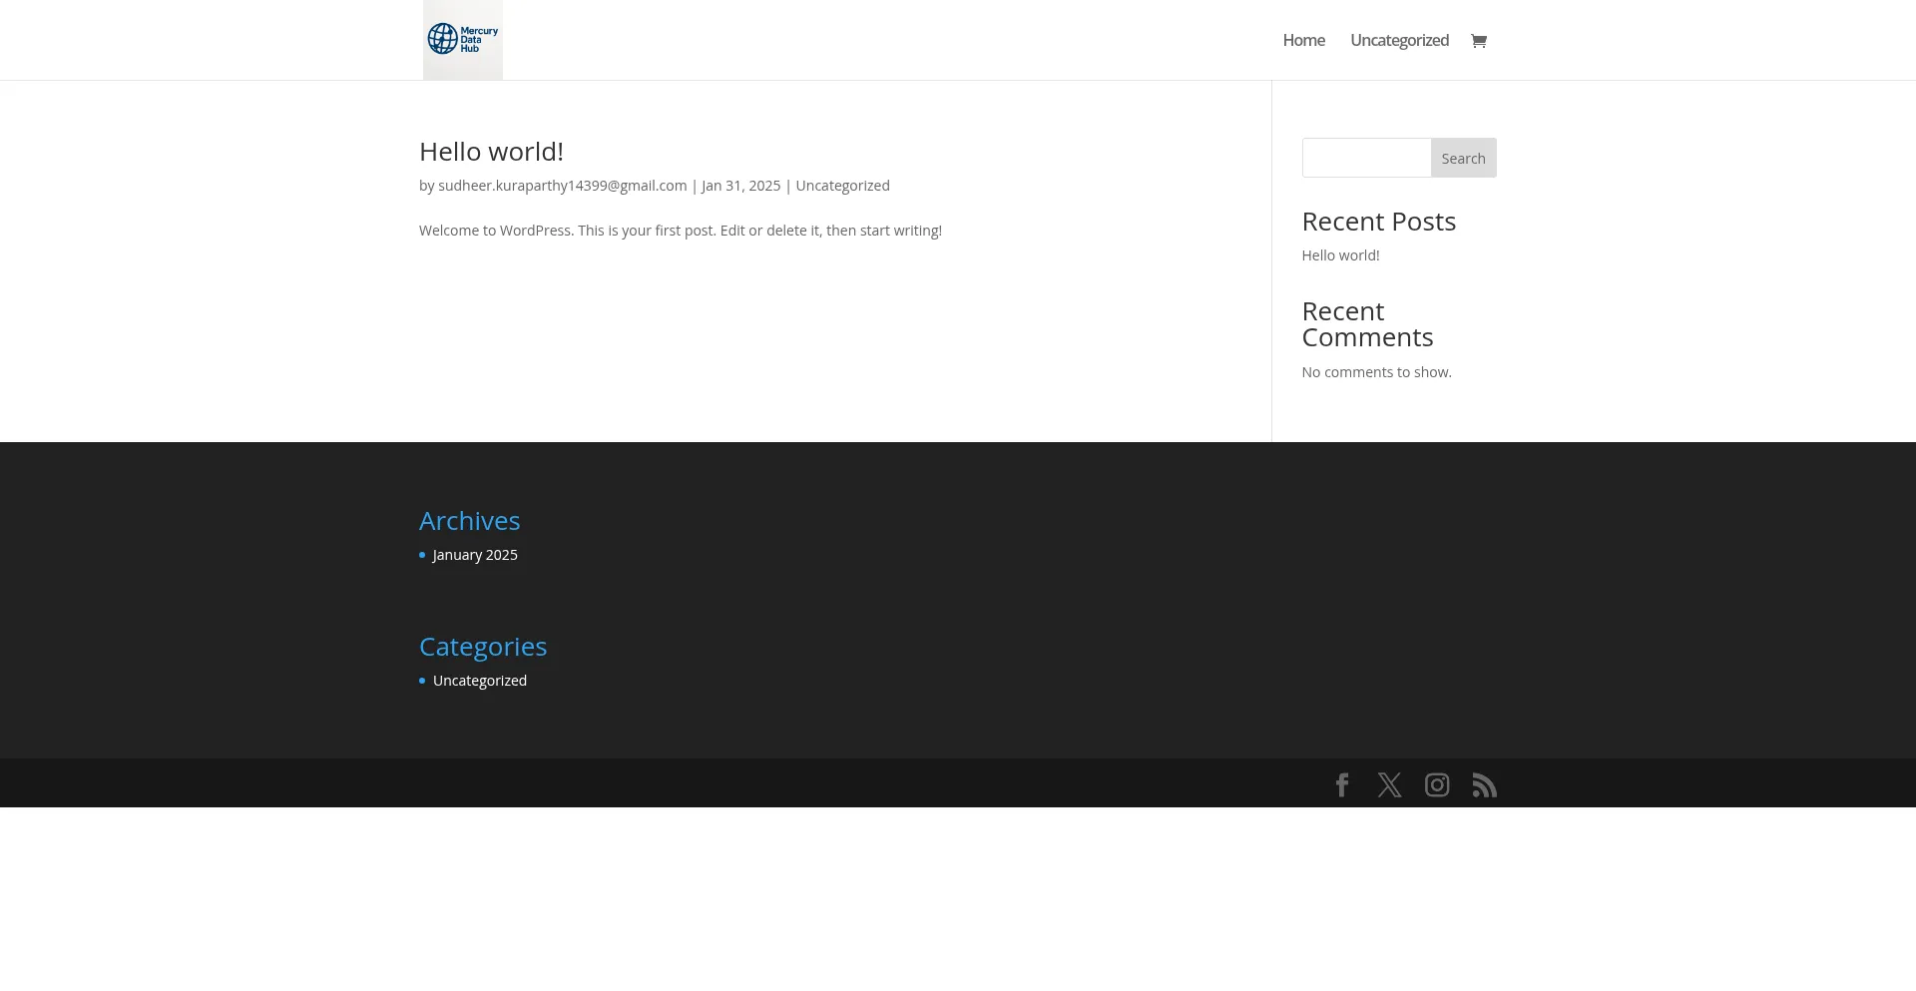
Task: Go to Home in navigation menu
Action: click(x=1303, y=41)
